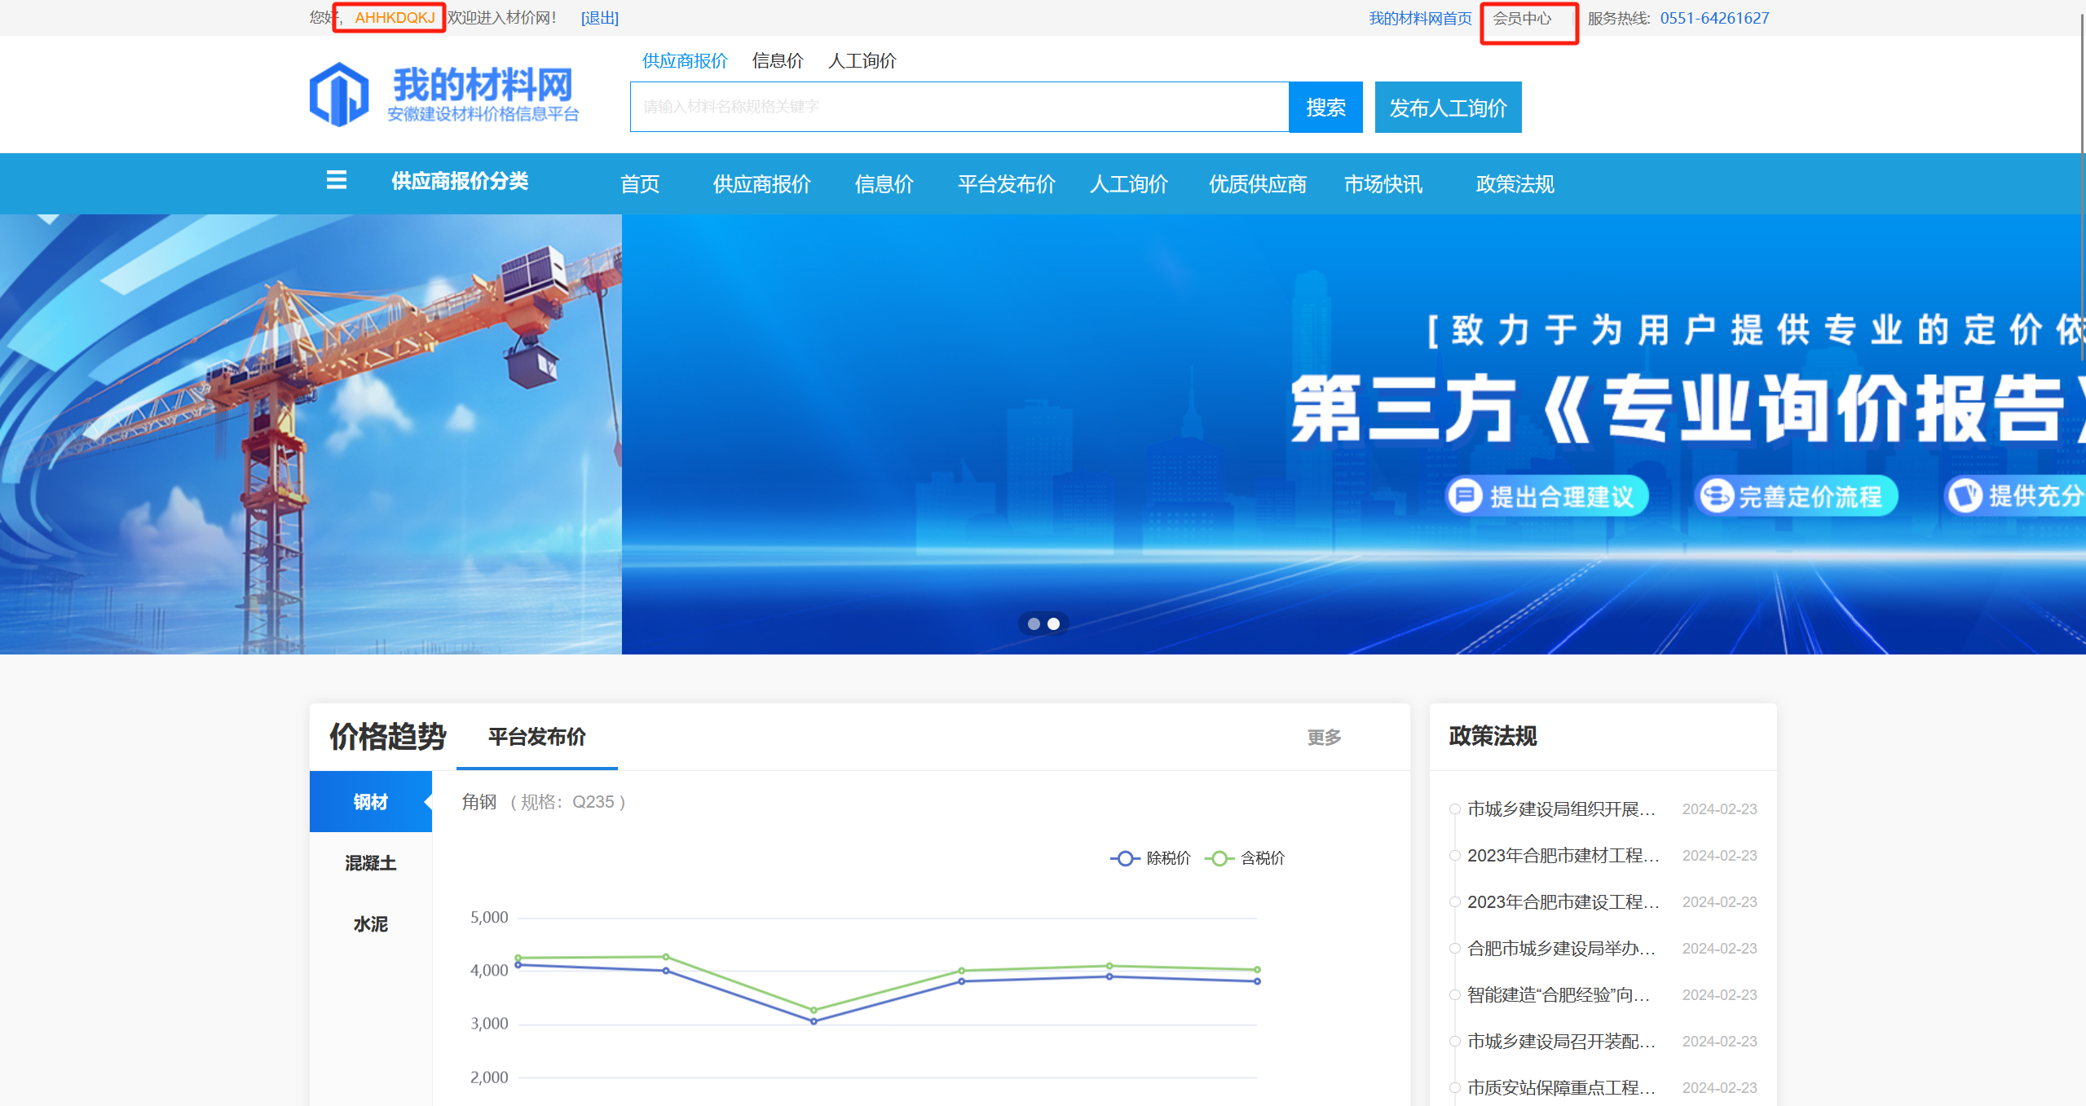Open 平台发布价 in main navigation
Screen dimensions: 2086x1106
tap(1006, 184)
